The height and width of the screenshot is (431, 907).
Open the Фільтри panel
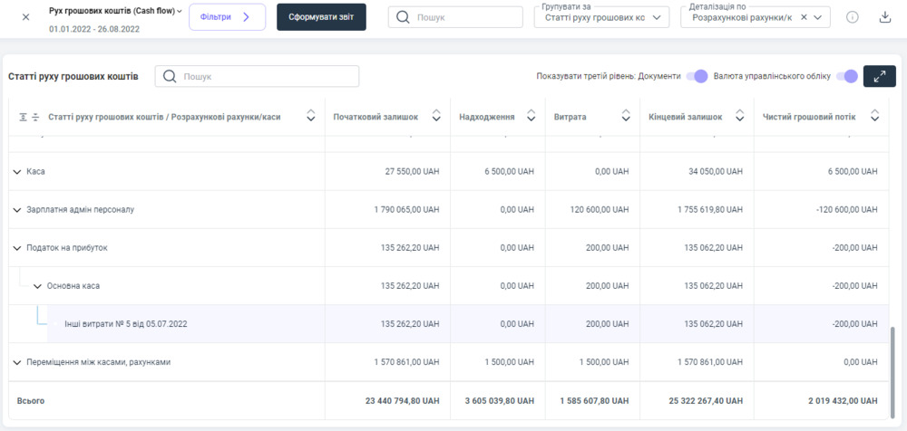click(227, 17)
